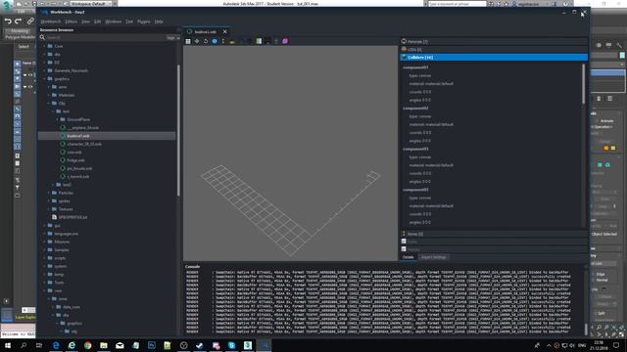The height and width of the screenshot is (352, 627).
Task: Open Steam from the taskbar
Action: (x=200, y=345)
